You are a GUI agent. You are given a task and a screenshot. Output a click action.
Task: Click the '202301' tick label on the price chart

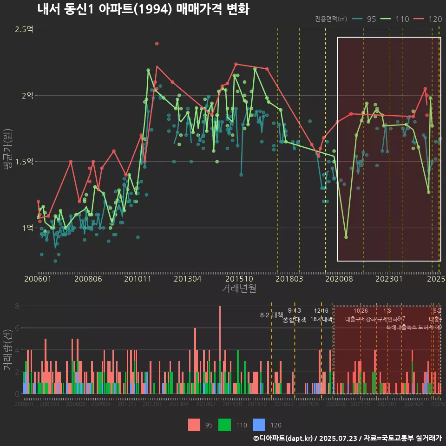389,279
